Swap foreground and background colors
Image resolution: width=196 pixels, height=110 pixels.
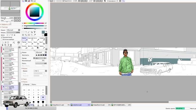(46, 32)
